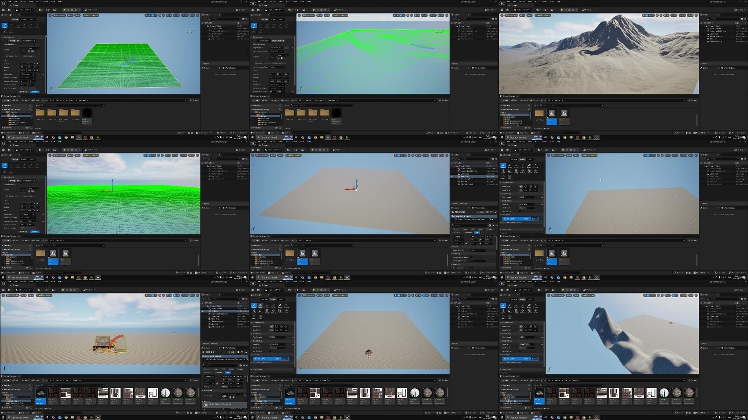Open Settings dropdown in the rocky mountain editor
The height and width of the screenshot is (420, 748).
[x=741, y=9]
